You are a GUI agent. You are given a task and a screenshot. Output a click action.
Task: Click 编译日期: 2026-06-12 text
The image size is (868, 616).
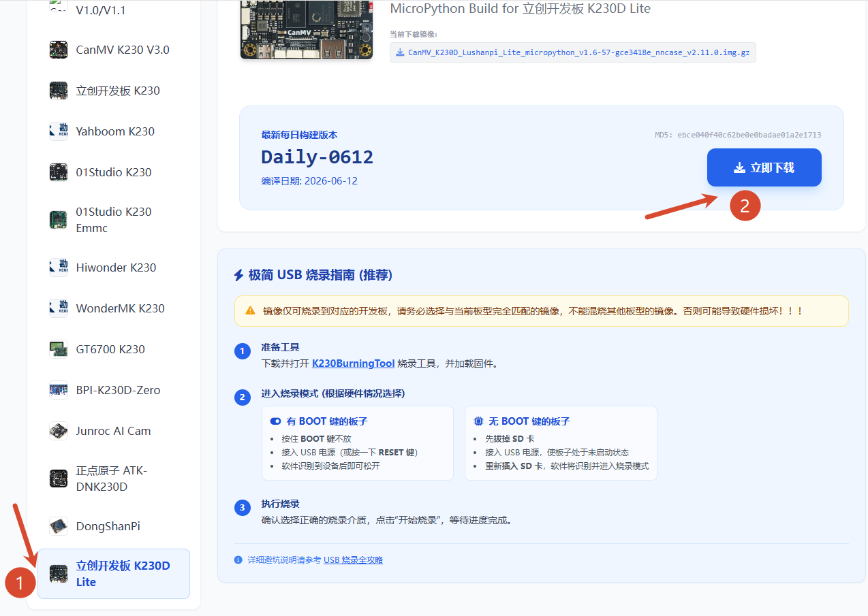click(309, 181)
